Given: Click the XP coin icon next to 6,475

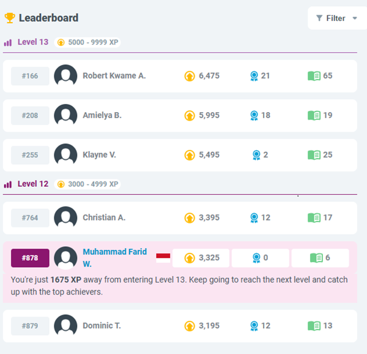Looking at the screenshot, I should (x=190, y=76).
